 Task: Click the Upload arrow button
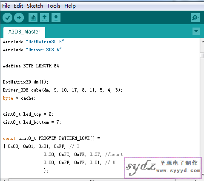pyautogui.click(x=19, y=18)
